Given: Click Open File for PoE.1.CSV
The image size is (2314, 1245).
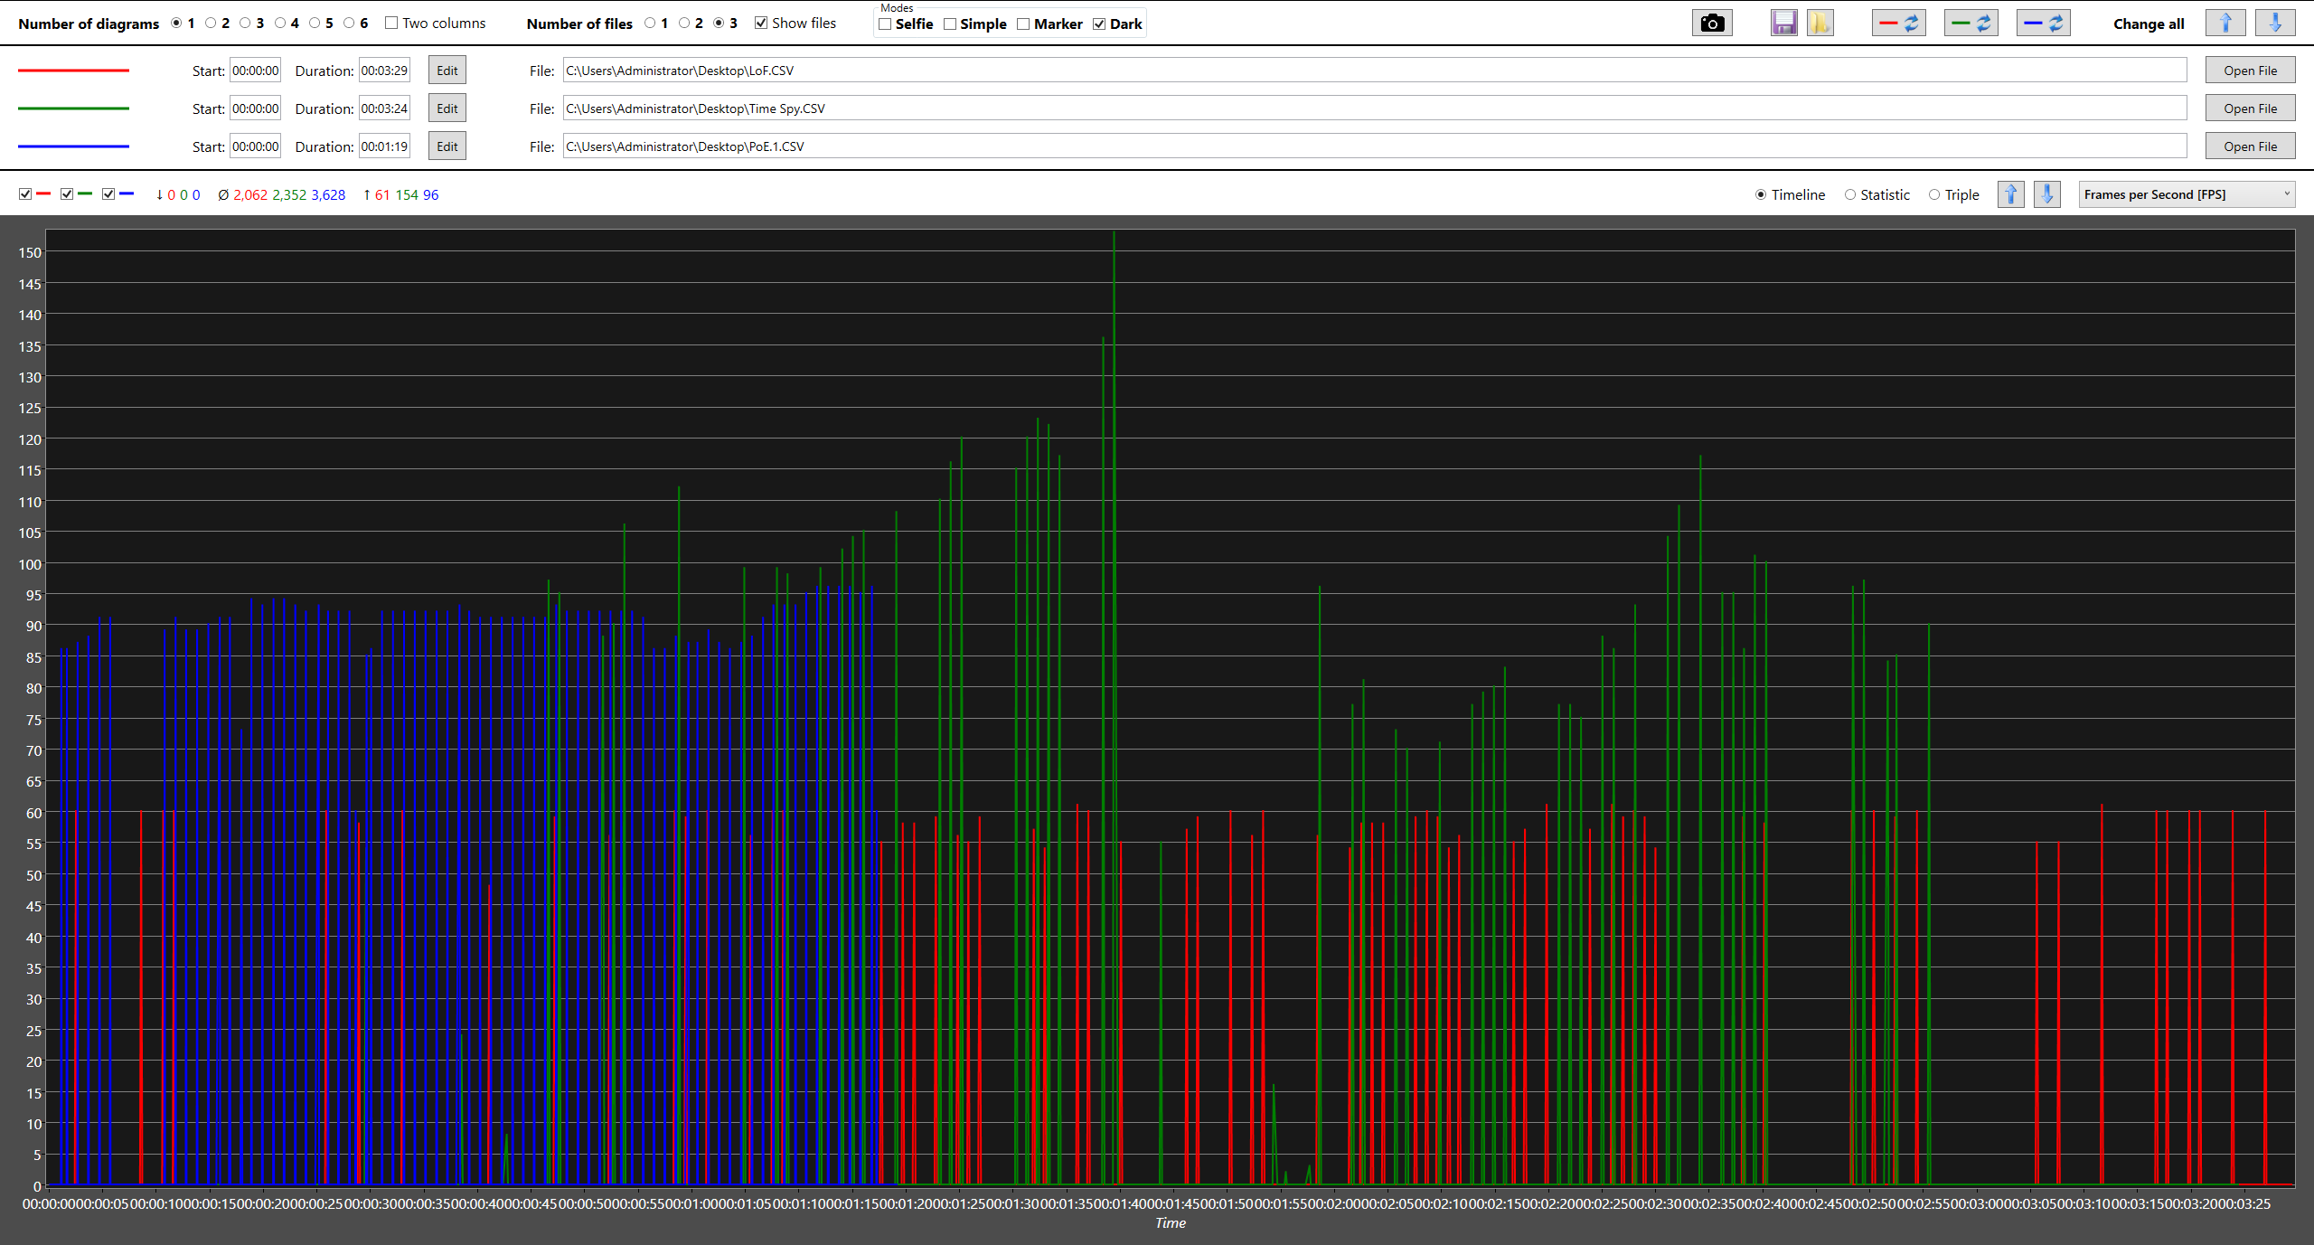Looking at the screenshot, I should pyautogui.click(x=2249, y=146).
